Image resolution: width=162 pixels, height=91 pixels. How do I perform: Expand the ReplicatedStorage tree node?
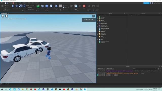pyautogui.click(x=97, y=27)
